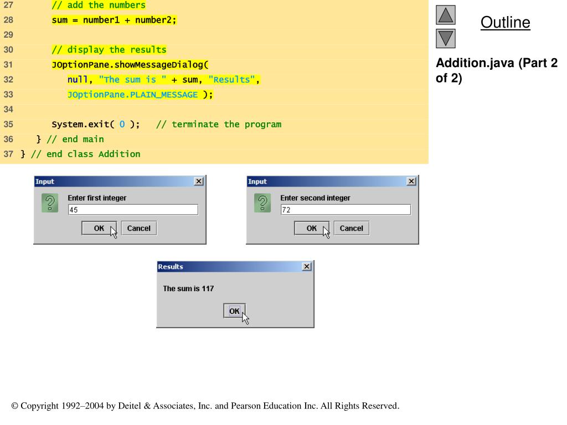The height and width of the screenshot is (425, 567).
Task: Open the Outline link
Action: 505,22
